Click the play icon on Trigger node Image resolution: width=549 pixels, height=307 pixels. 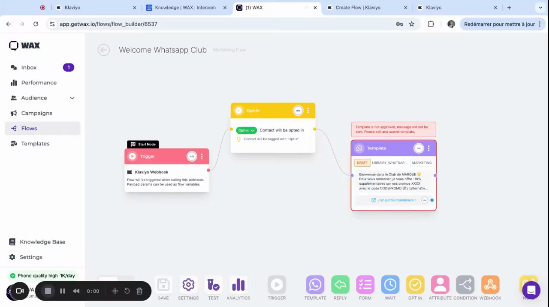(133, 157)
